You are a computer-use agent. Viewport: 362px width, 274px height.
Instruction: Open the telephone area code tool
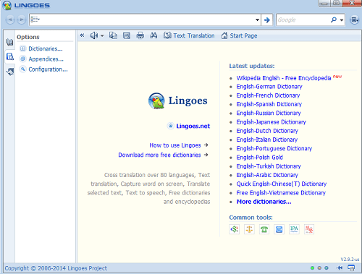(264, 229)
